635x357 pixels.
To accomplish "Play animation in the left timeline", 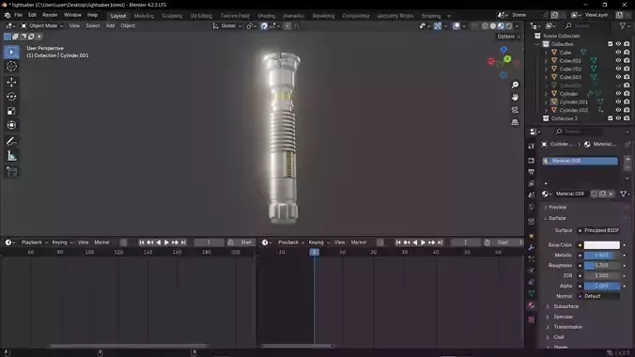I will pyautogui.click(x=166, y=242).
